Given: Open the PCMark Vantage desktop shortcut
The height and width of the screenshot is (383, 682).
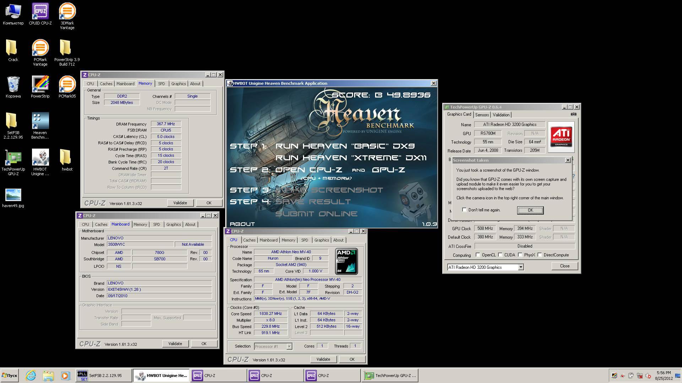Looking at the screenshot, I should coord(40,53).
